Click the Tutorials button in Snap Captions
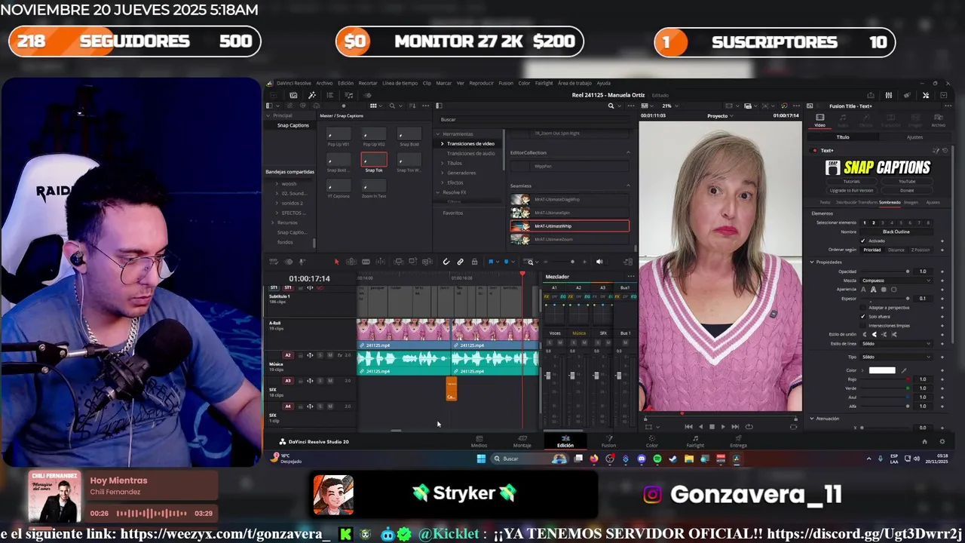Viewport: 965px width, 543px height. click(851, 182)
